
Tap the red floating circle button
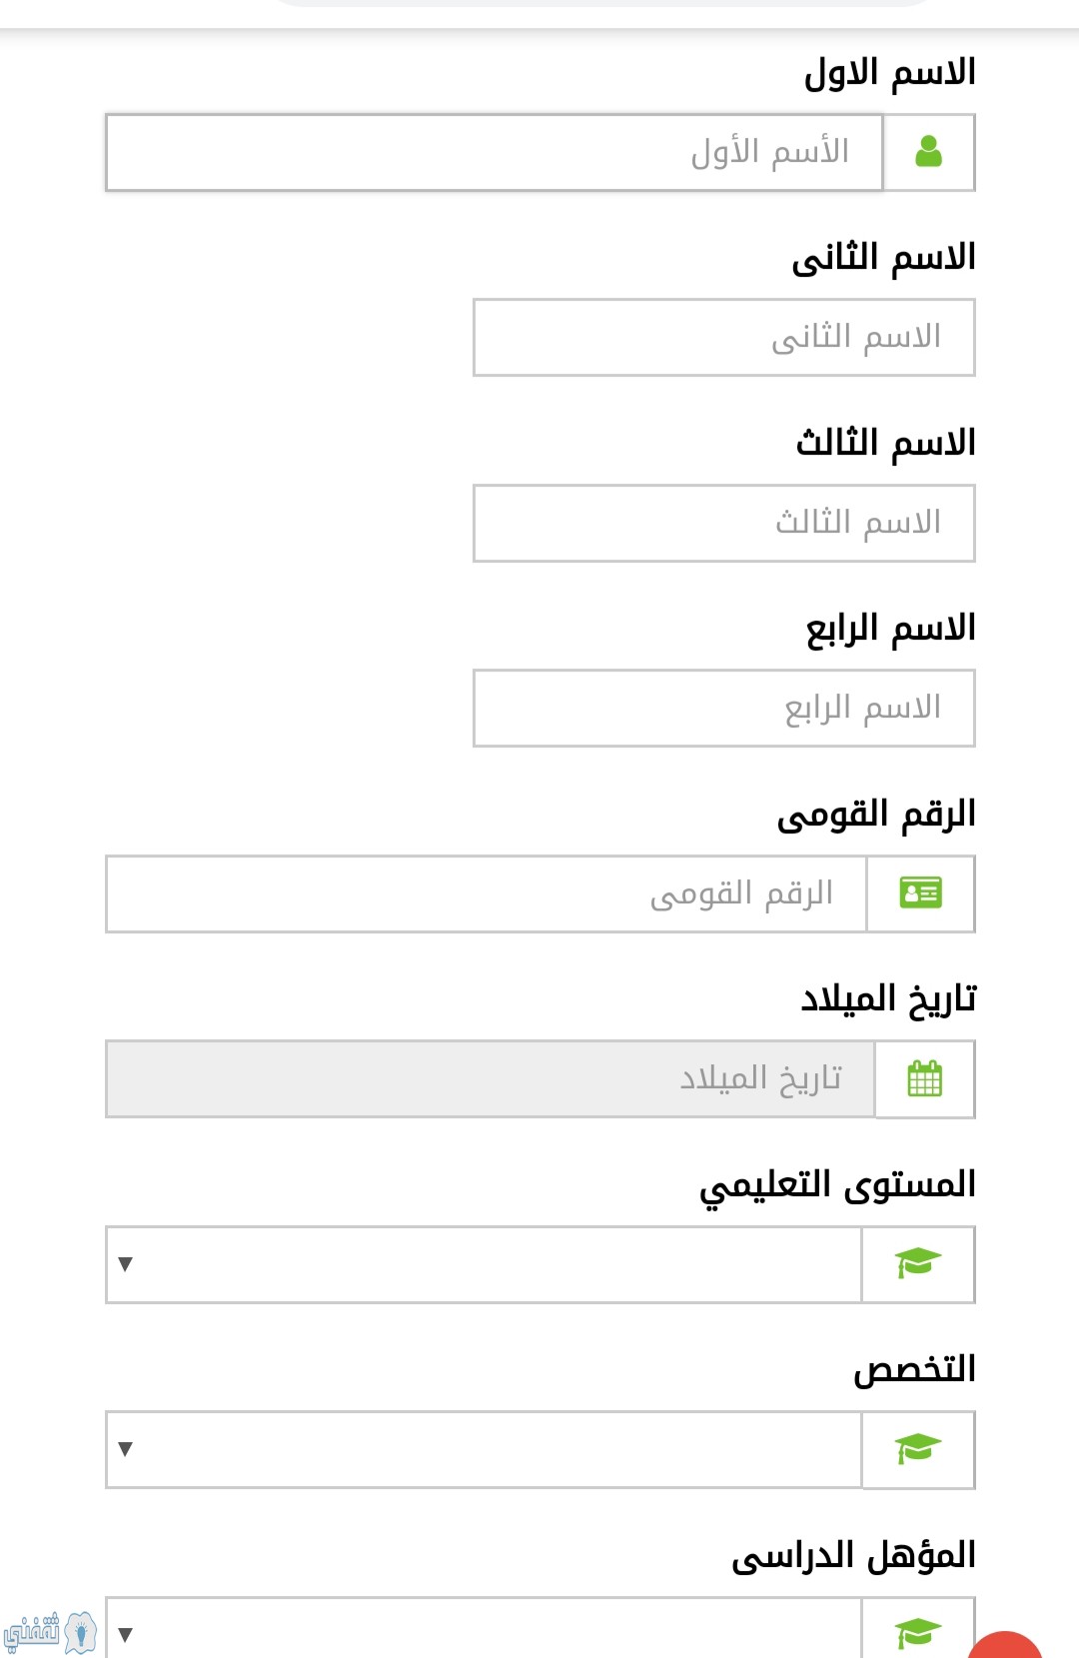pyautogui.click(x=1007, y=1644)
